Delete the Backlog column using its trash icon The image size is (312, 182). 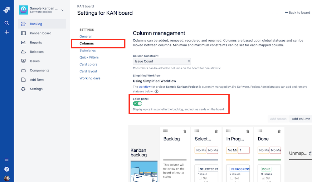184,131
